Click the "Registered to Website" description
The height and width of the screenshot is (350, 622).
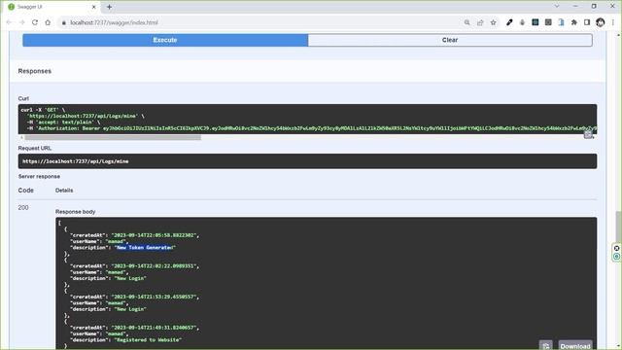click(148, 340)
